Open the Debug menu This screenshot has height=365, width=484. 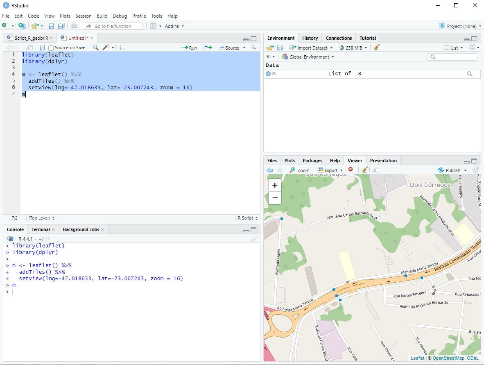120,16
